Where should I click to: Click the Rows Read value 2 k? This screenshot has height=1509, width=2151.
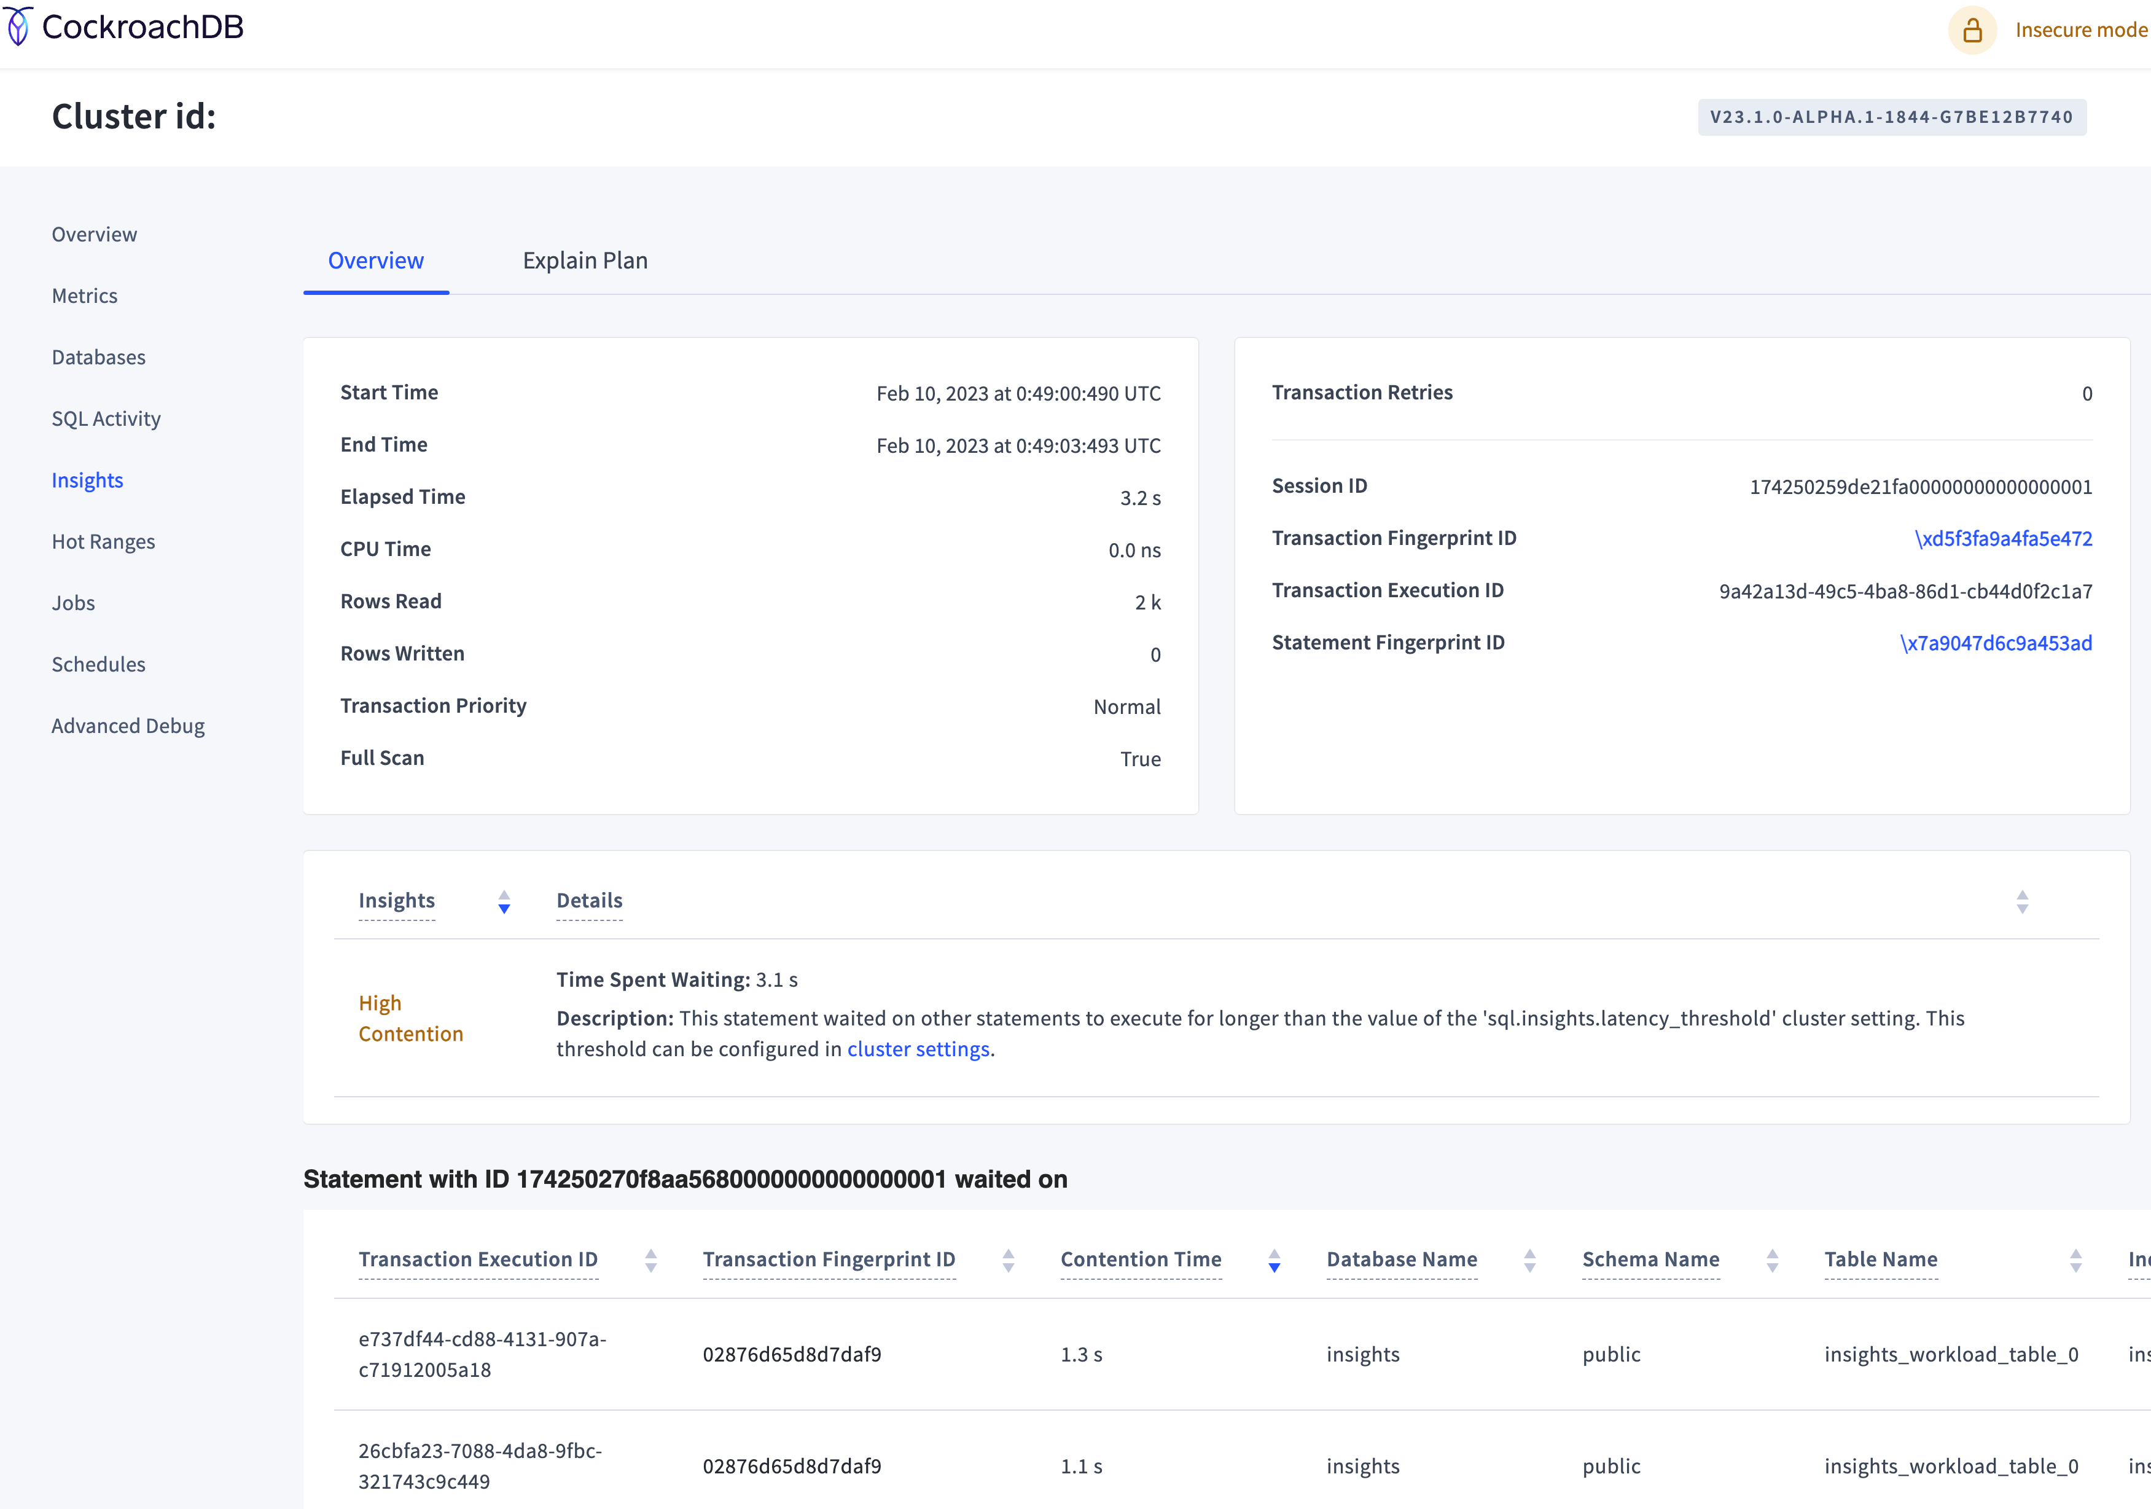tap(1147, 603)
